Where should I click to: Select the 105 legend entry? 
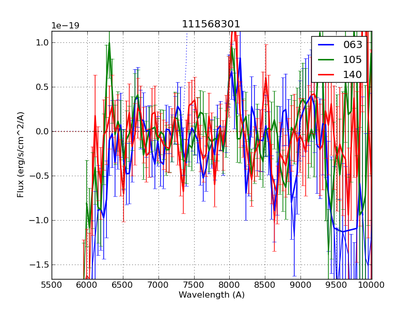(x=353, y=59)
